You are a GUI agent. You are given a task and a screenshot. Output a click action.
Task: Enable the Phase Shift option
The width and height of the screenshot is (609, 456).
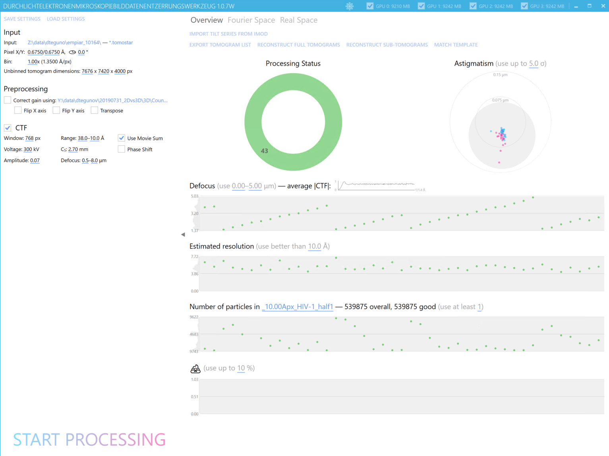coord(122,149)
